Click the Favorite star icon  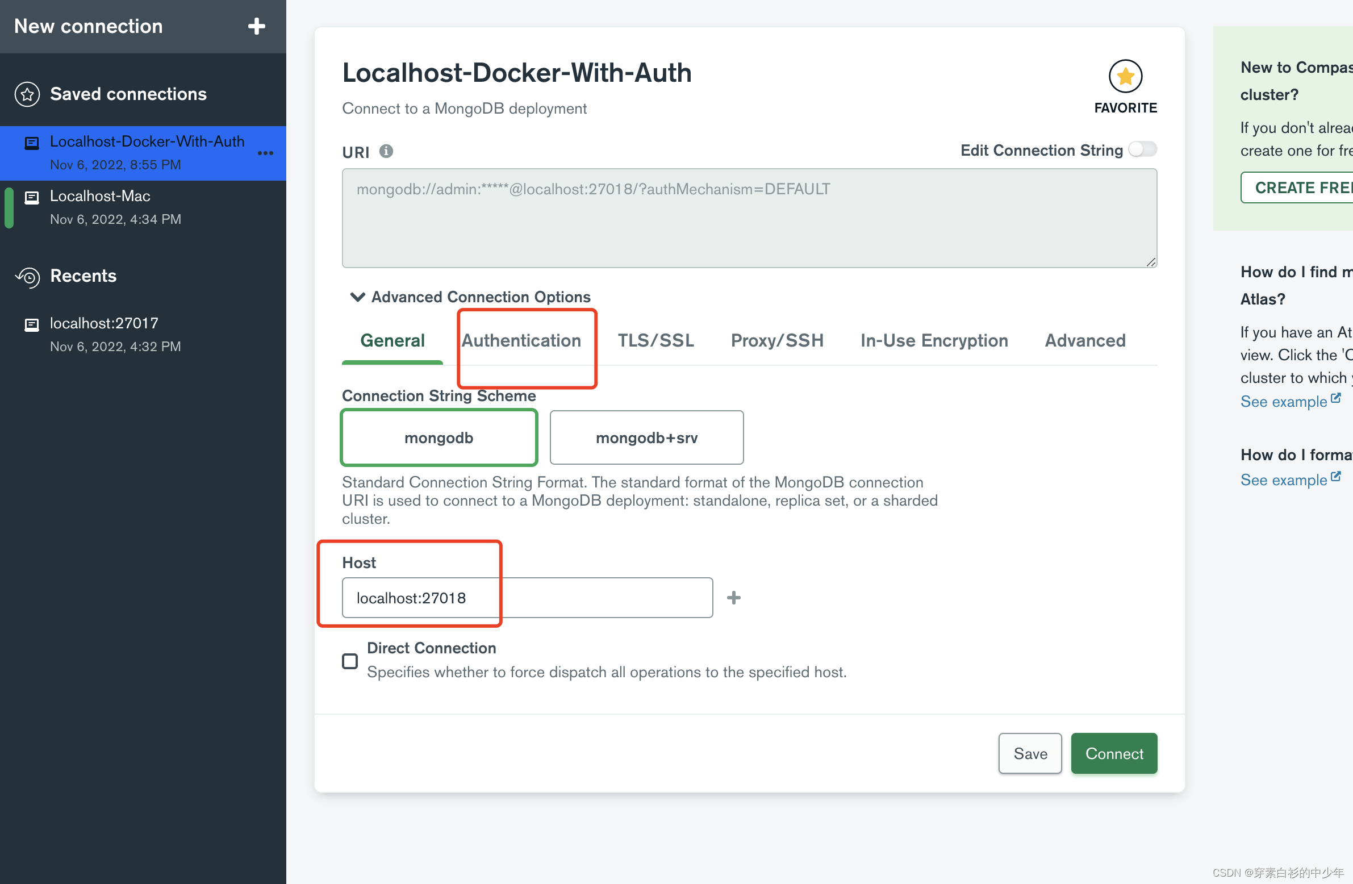1125,76
